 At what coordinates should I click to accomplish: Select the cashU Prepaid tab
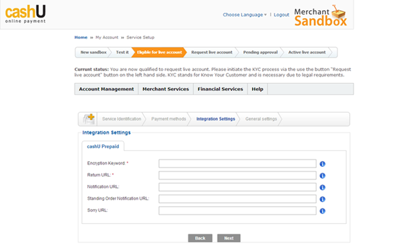(103, 147)
